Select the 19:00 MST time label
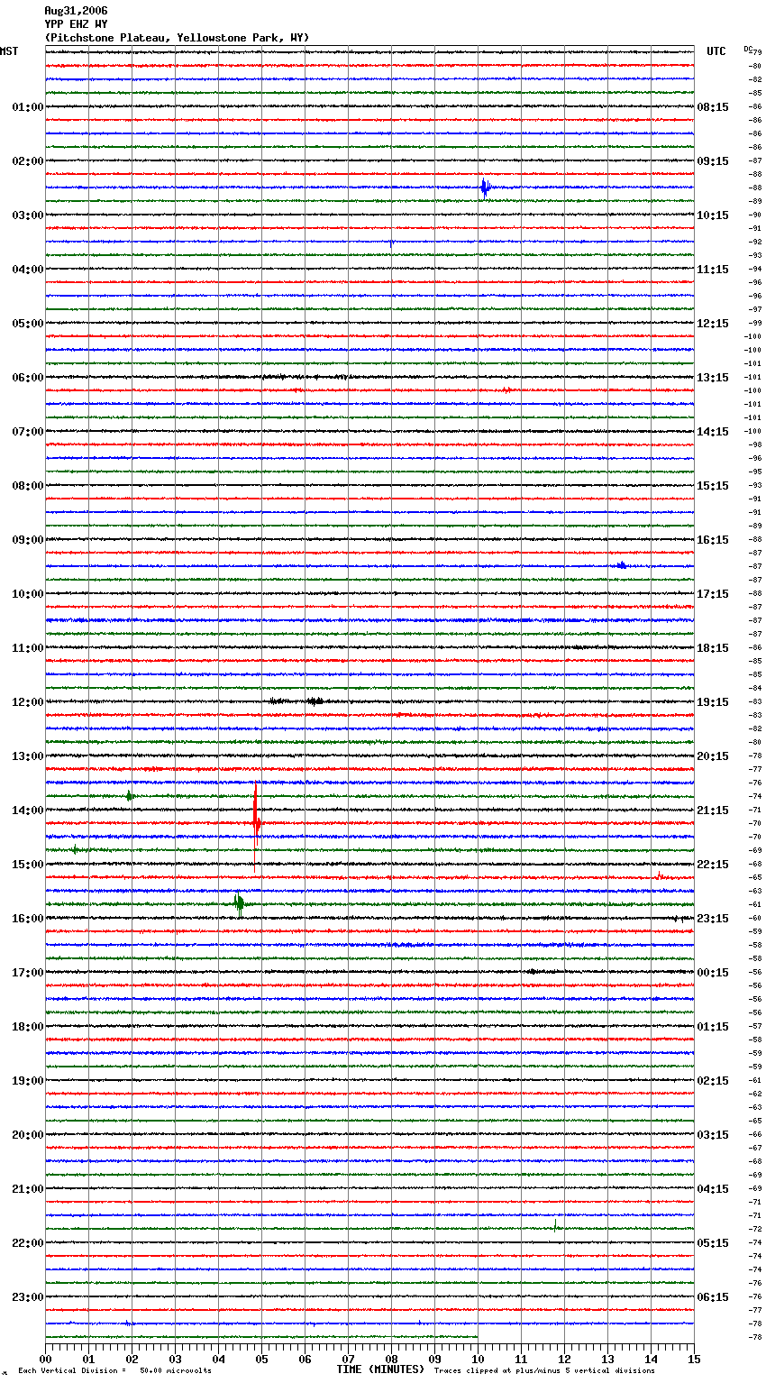Image resolution: width=766 pixels, height=1383 pixels. 28,1081
